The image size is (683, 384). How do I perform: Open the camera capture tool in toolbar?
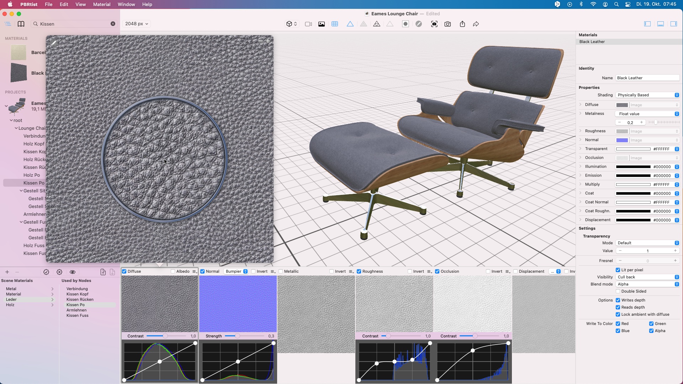coord(448,24)
